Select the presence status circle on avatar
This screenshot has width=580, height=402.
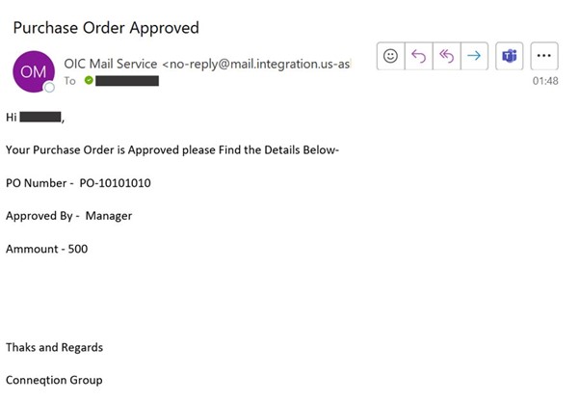coord(49,88)
